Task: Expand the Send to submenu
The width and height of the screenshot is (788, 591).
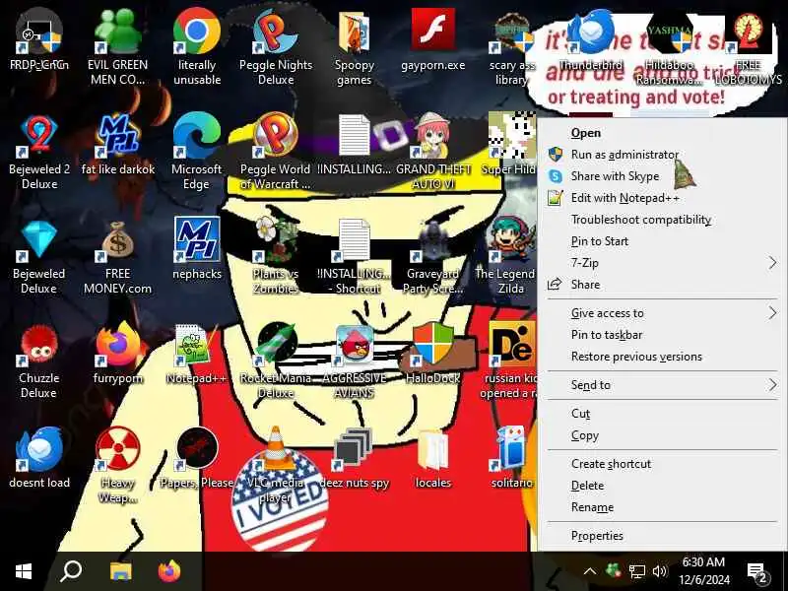Action: 662,384
